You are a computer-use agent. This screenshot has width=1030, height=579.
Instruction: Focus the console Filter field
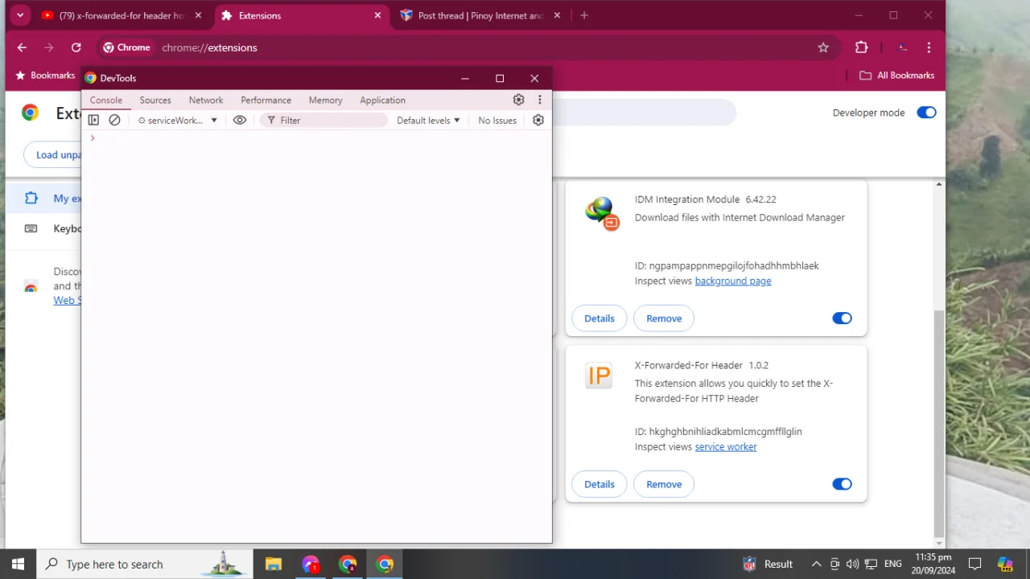click(324, 120)
